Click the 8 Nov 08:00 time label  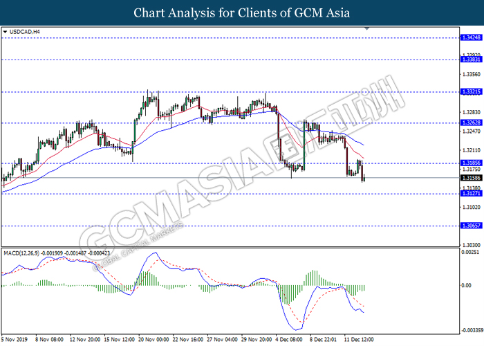pos(49,339)
